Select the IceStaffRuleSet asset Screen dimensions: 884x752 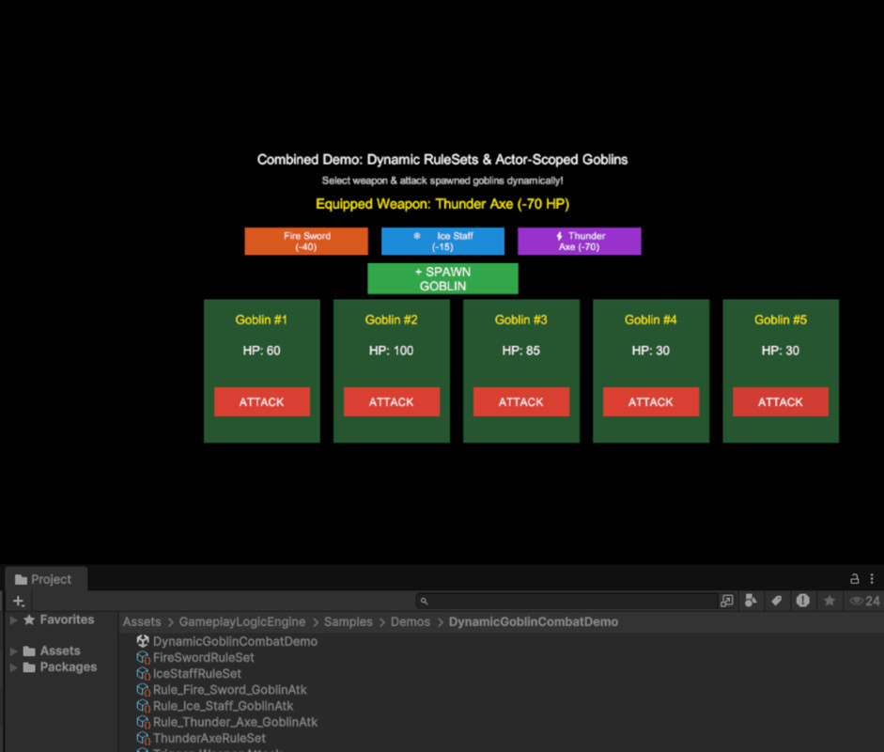click(196, 674)
